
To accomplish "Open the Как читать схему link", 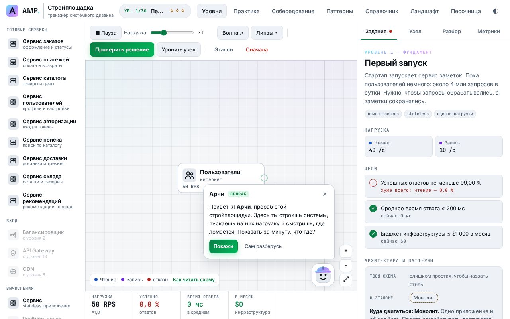I will point(194,280).
